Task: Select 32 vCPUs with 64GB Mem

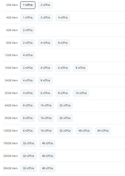Action: (x=65, y=105)
